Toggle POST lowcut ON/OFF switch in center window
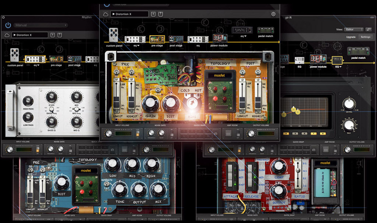This screenshot has height=223, width=377. (x=242, y=72)
